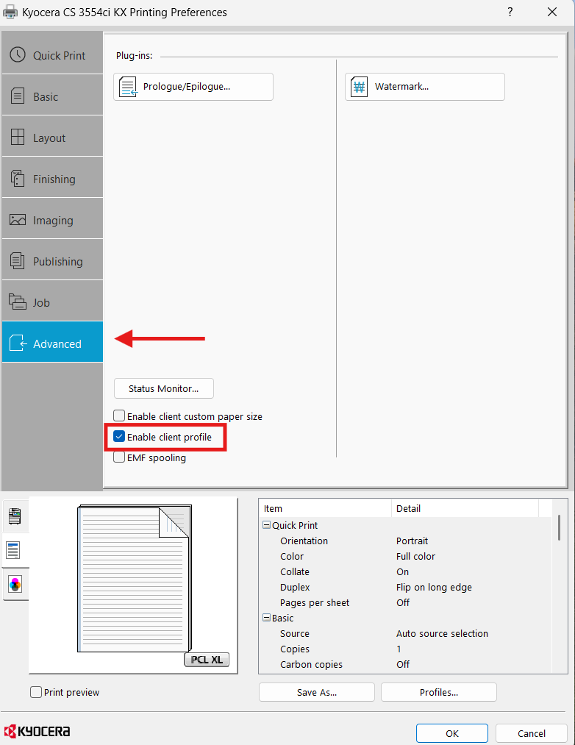Tick the EMF spooling checkbox
This screenshot has width=575, height=745.
pyautogui.click(x=119, y=457)
